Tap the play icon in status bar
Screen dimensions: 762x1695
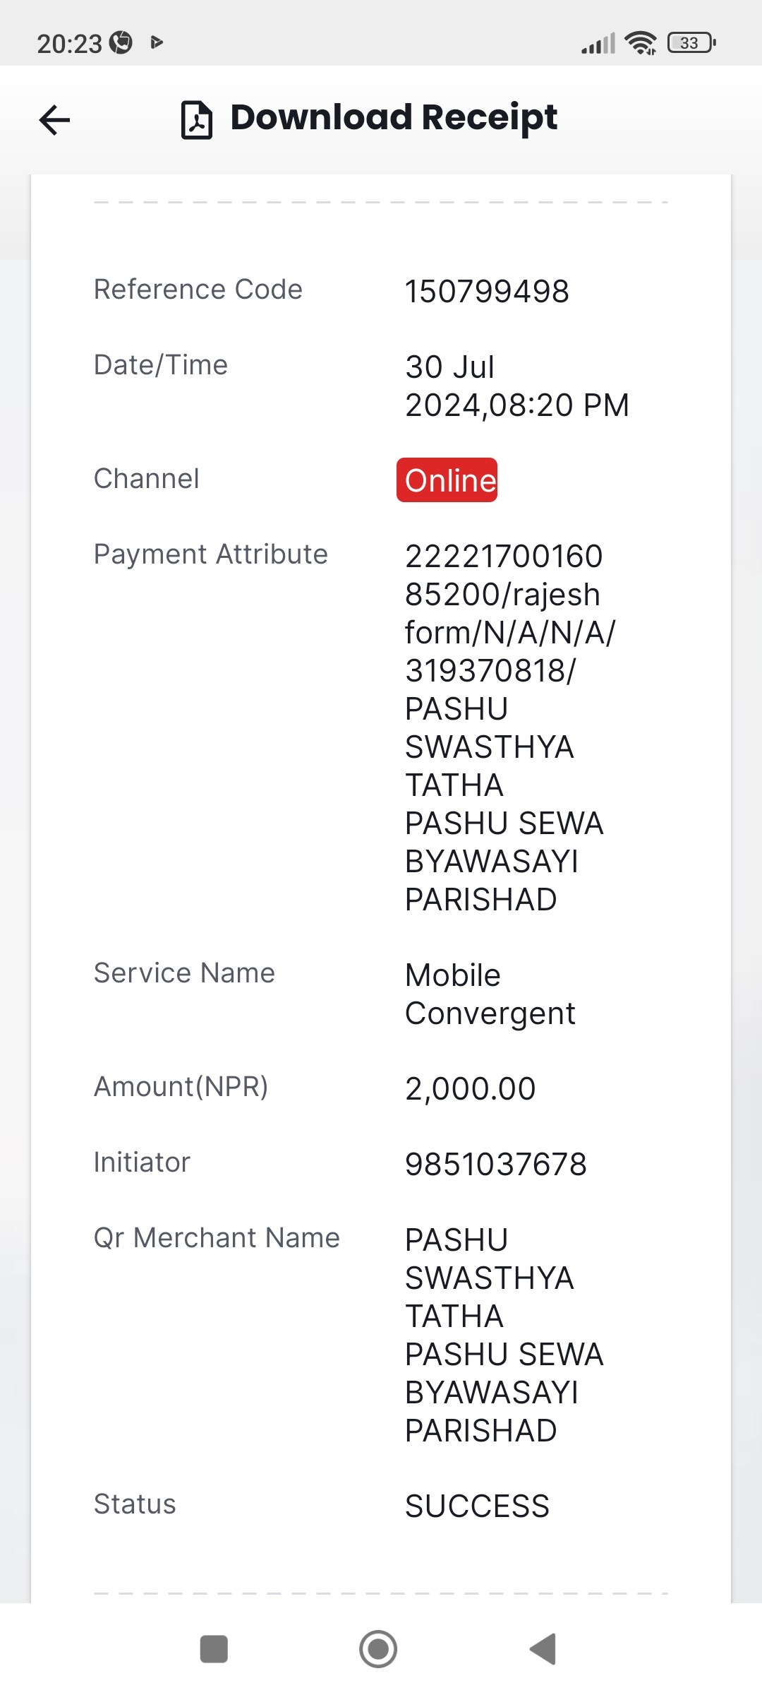pos(157,43)
